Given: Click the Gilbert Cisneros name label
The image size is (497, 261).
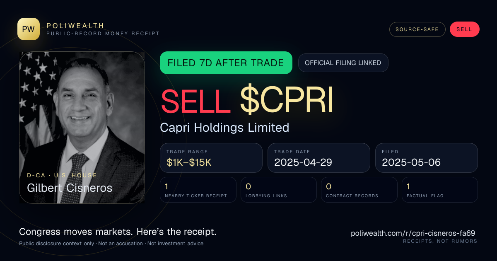Looking at the screenshot, I should point(70,188).
